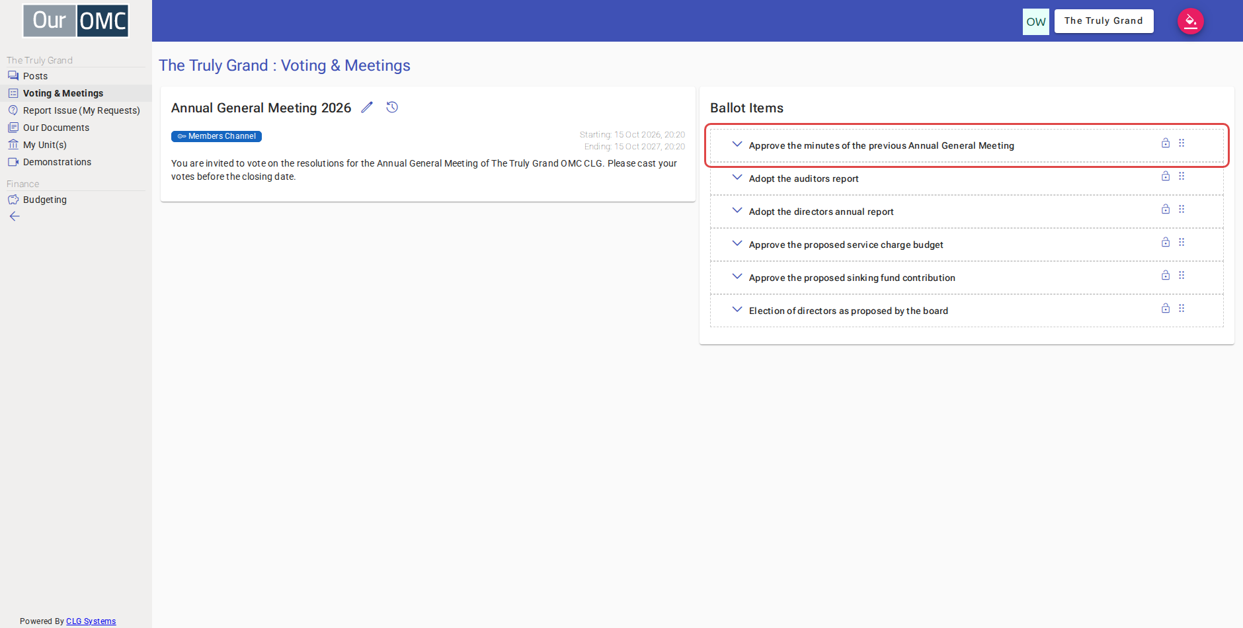Click drag handle for Adopt the auditors report

click(1182, 176)
